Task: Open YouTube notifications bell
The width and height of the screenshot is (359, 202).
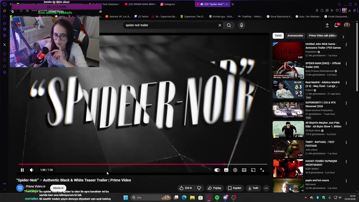Action: pyautogui.click(x=336, y=25)
